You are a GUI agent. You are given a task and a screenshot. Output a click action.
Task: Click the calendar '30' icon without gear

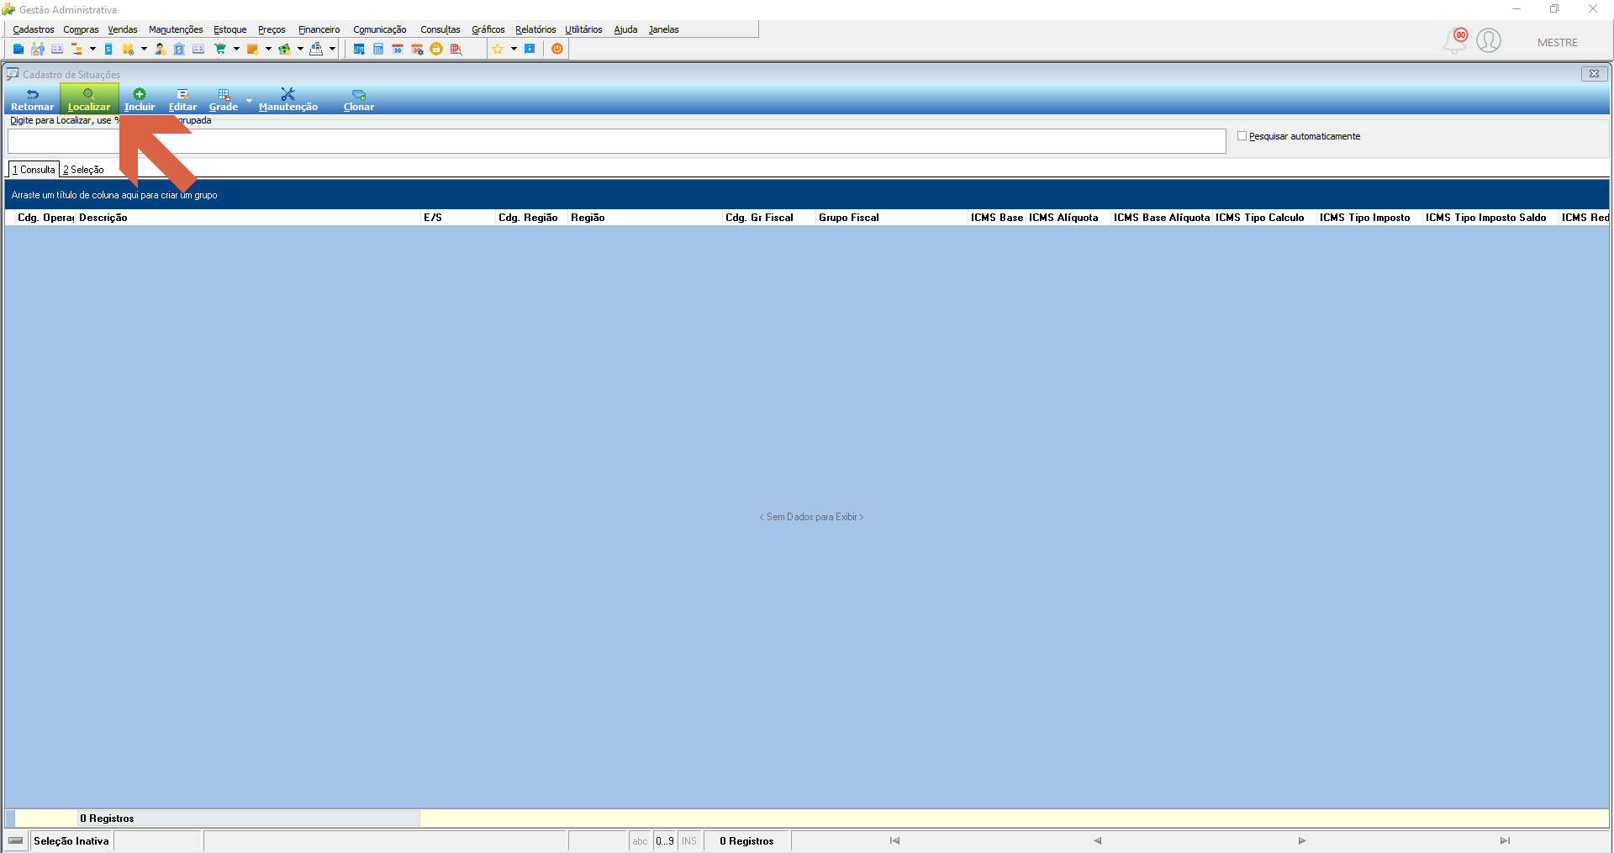(398, 49)
